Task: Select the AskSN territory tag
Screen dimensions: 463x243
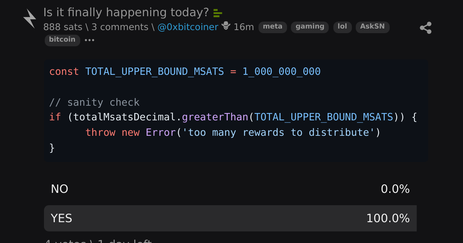Action: pyautogui.click(x=372, y=27)
